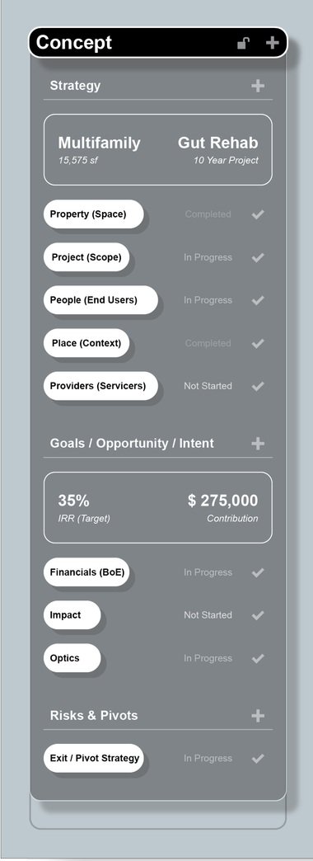This screenshot has width=313, height=861.
Task: Open the Exit / Pivot Strategy pill
Action: [94, 758]
